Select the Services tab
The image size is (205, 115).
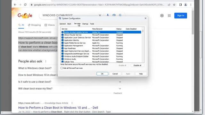(77, 24)
